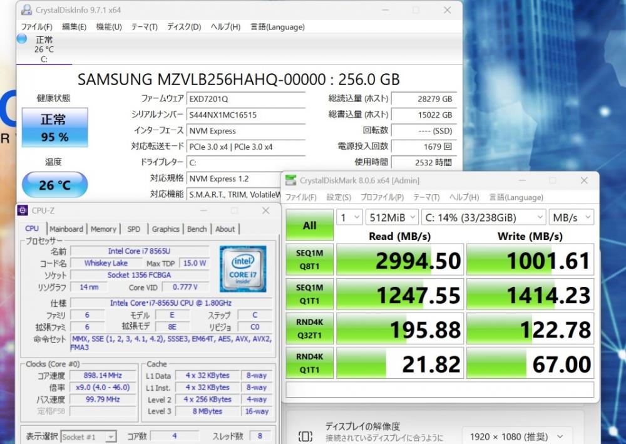Screen dimensions: 626x444
Task: Click the 195.88 RND4K read result
Action: click(399, 329)
